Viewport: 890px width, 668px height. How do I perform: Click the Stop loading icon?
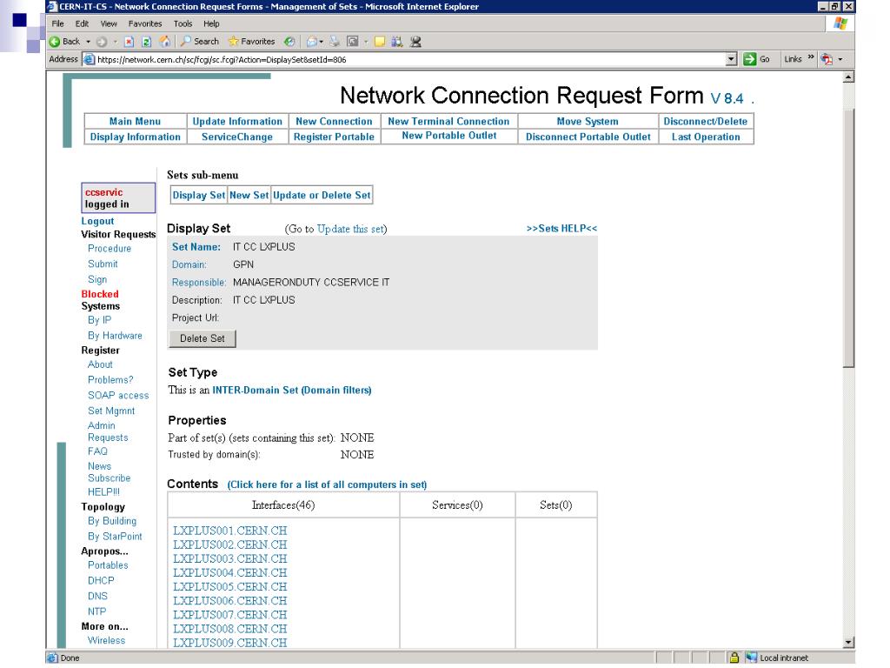coord(129,42)
